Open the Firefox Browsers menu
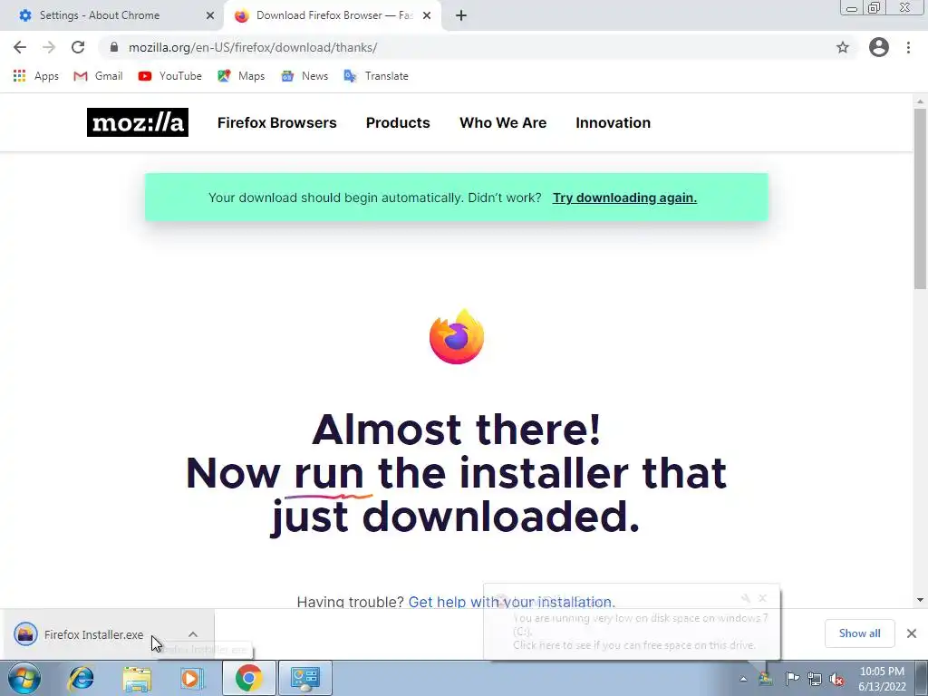The image size is (928, 696). point(277,122)
